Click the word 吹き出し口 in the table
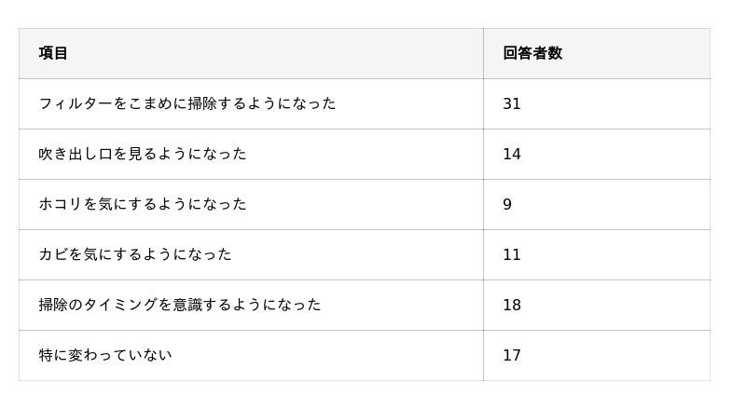The height and width of the screenshot is (409, 746). click(76, 154)
